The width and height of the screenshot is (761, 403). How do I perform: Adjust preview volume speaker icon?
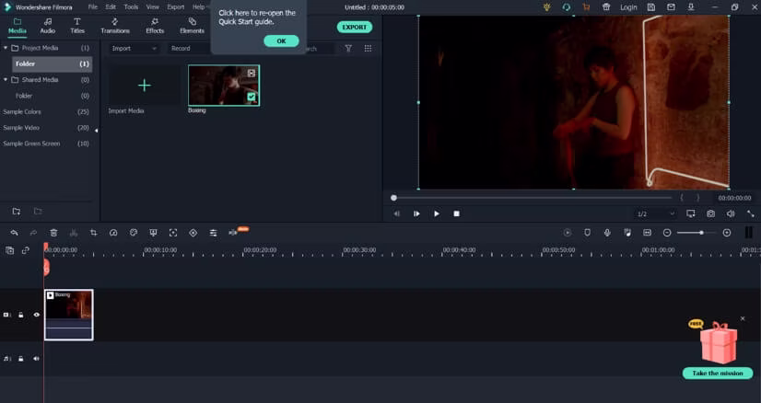[731, 213]
